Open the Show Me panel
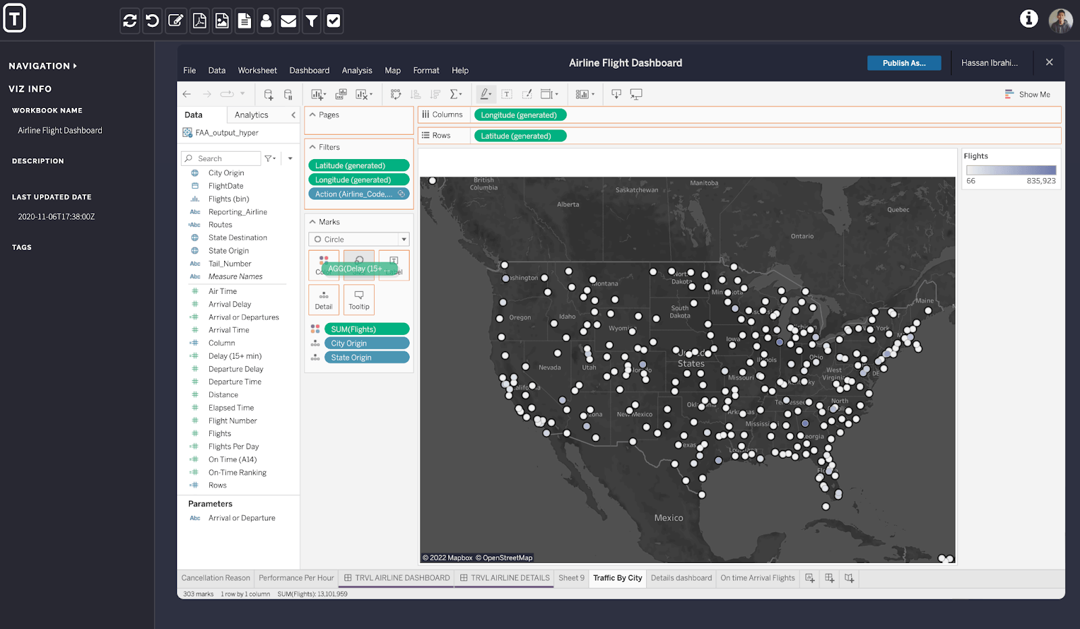This screenshot has width=1080, height=629. (x=1028, y=94)
